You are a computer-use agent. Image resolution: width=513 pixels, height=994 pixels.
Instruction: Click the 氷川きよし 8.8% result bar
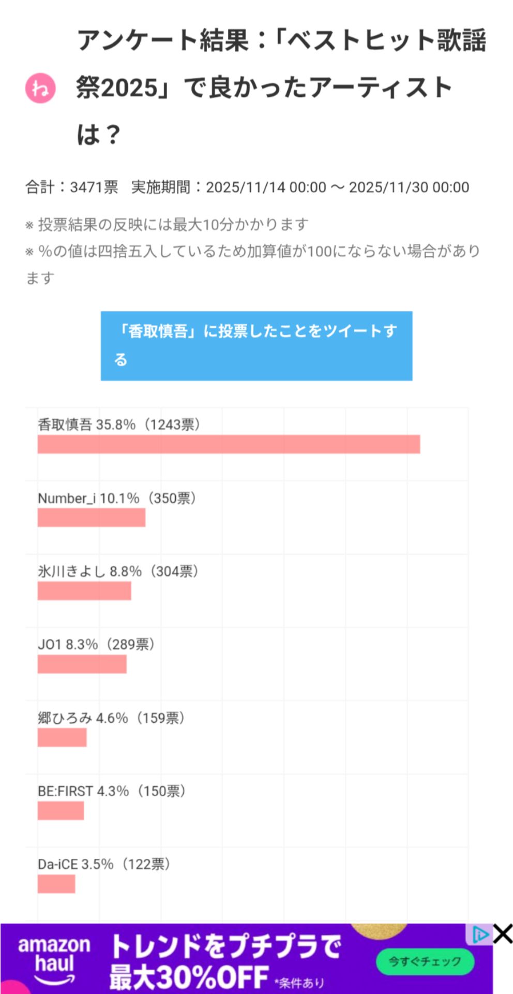(x=84, y=591)
